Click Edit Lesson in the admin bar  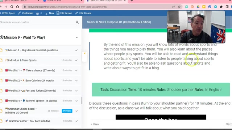[x=65, y=13]
